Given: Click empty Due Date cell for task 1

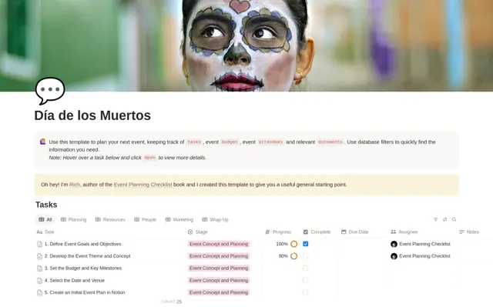Looking at the screenshot, I should point(362,244).
